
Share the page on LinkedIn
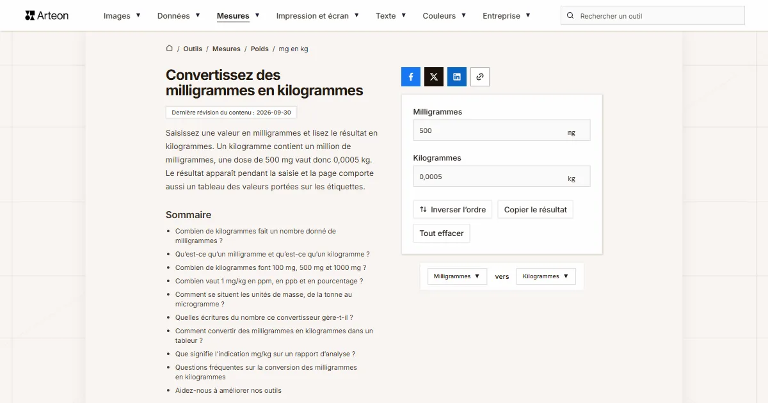457,77
